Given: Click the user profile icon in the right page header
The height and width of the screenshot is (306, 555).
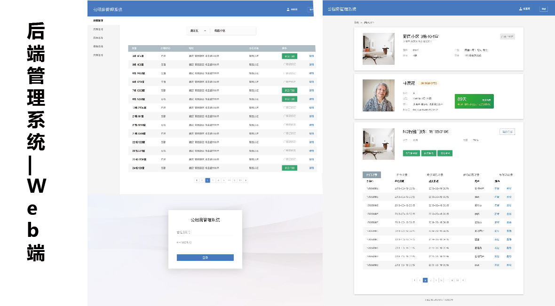Looking at the screenshot, I should 520,9.
